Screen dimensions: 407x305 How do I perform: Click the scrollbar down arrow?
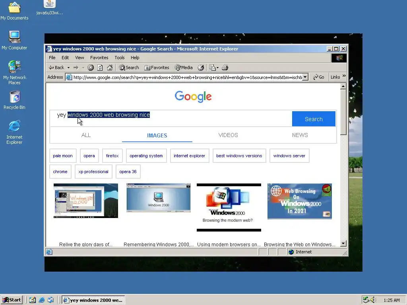343,243
